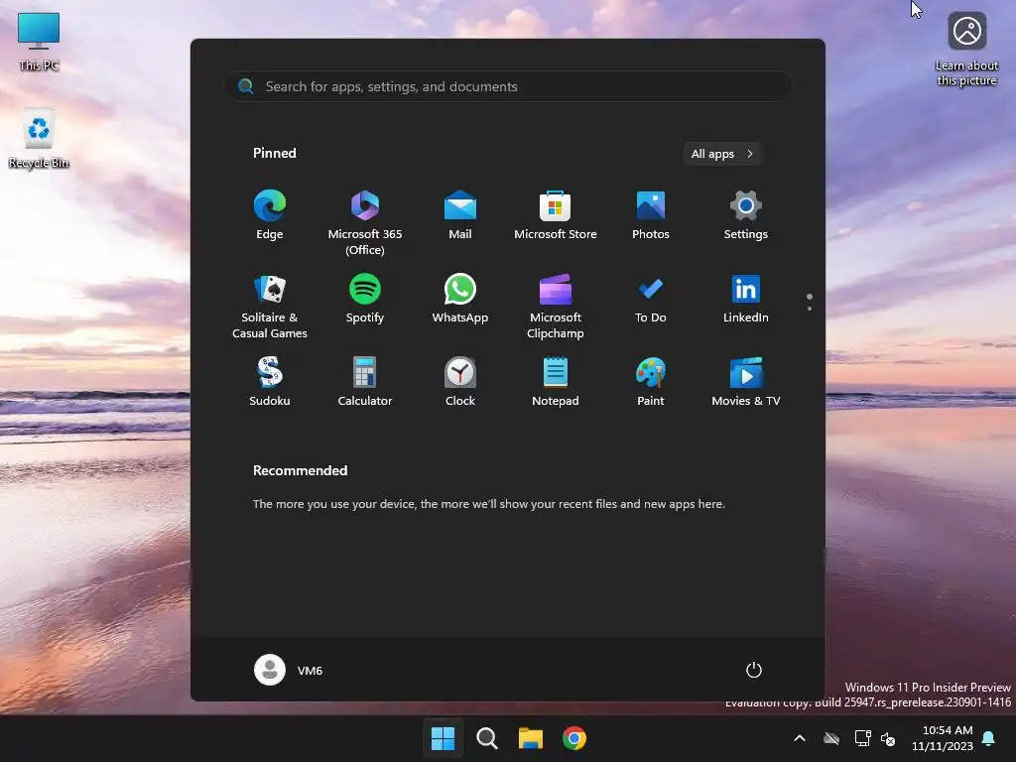Launch Calculator

[365, 382]
